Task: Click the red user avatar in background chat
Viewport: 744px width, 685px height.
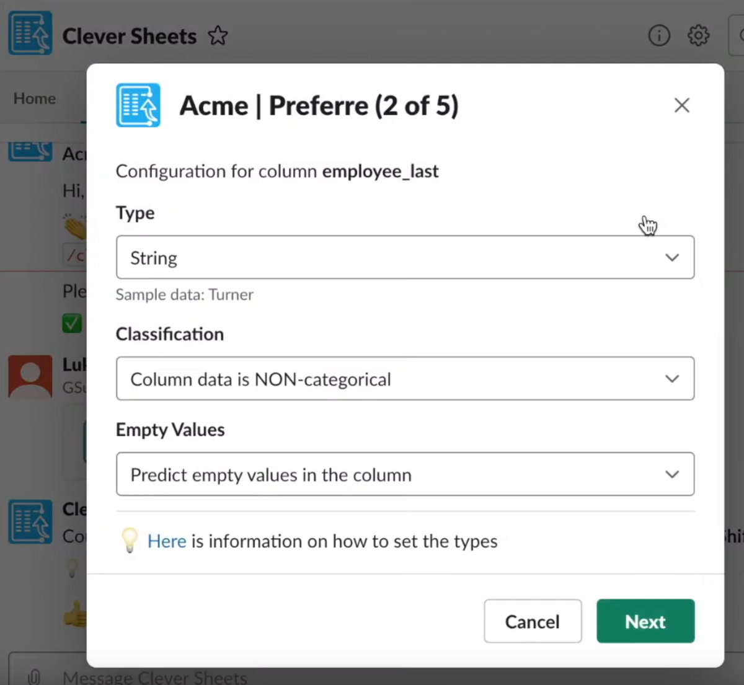Action: 30,376
